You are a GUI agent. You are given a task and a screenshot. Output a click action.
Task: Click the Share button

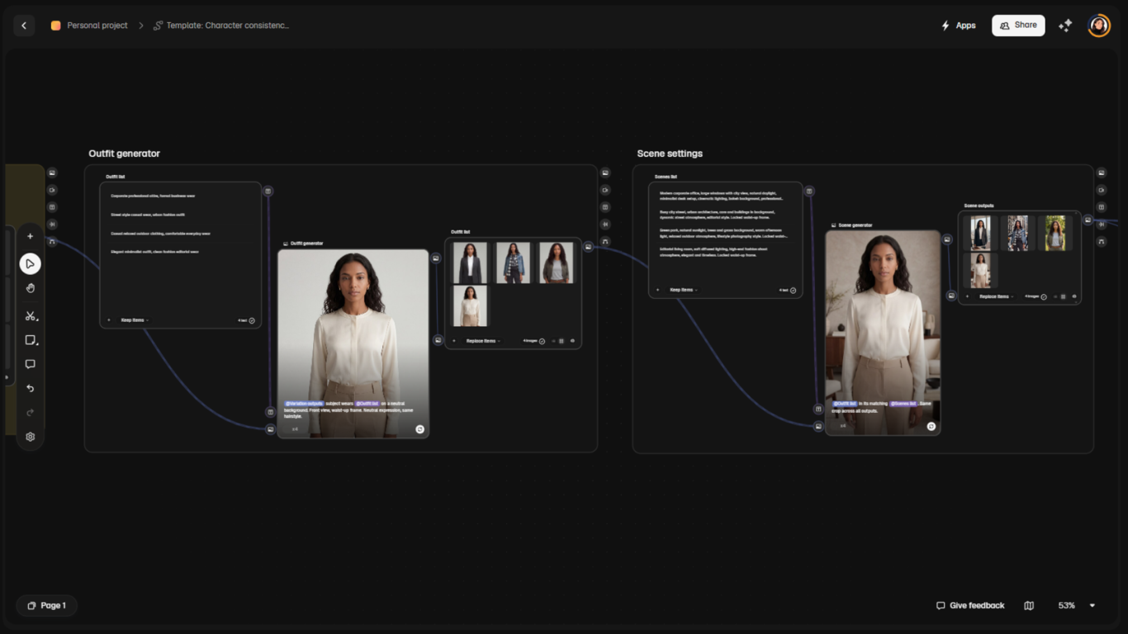[x=1017, y=26]
